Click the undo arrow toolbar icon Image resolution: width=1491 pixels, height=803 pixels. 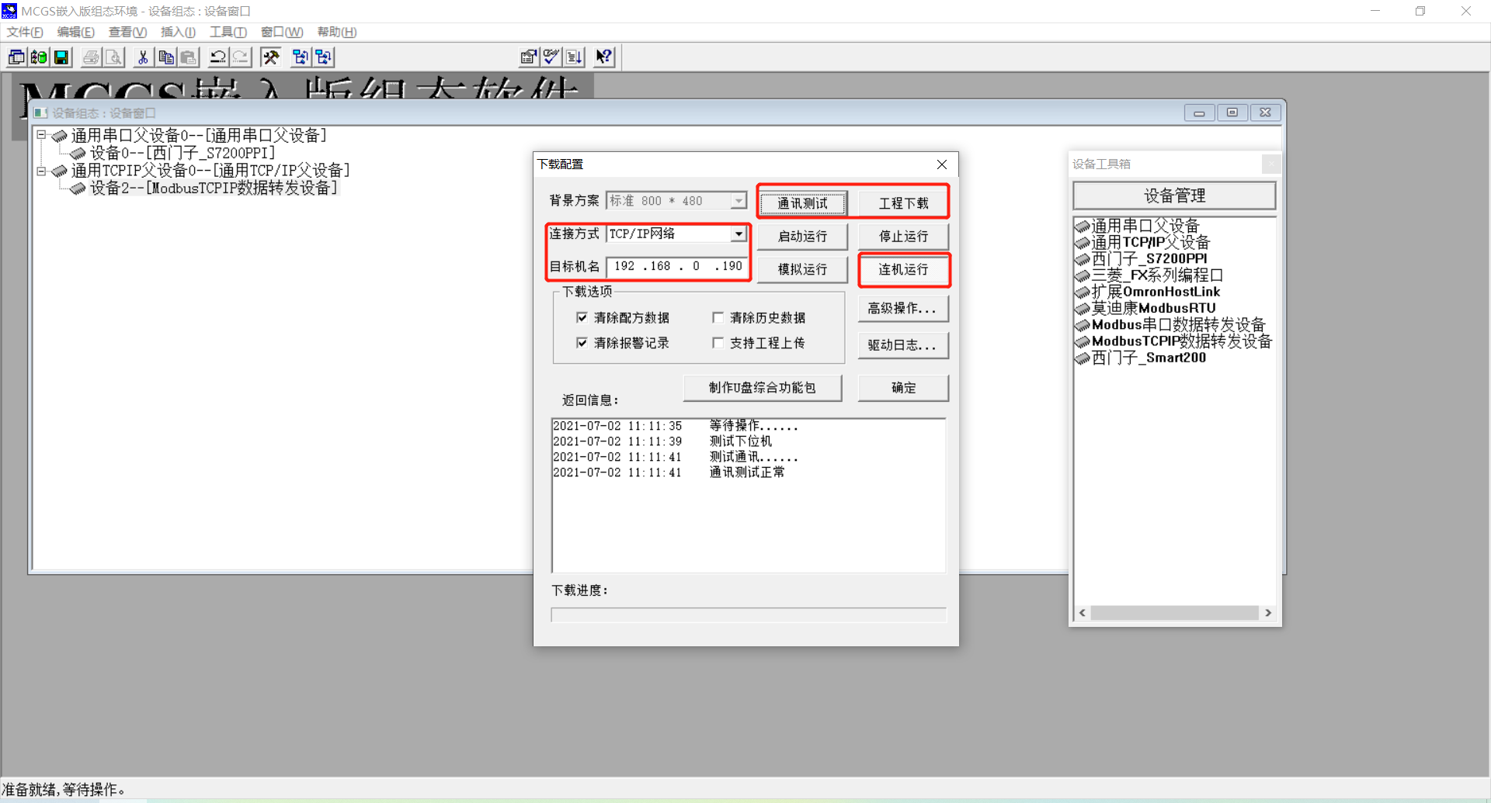(x=218, y=57)
